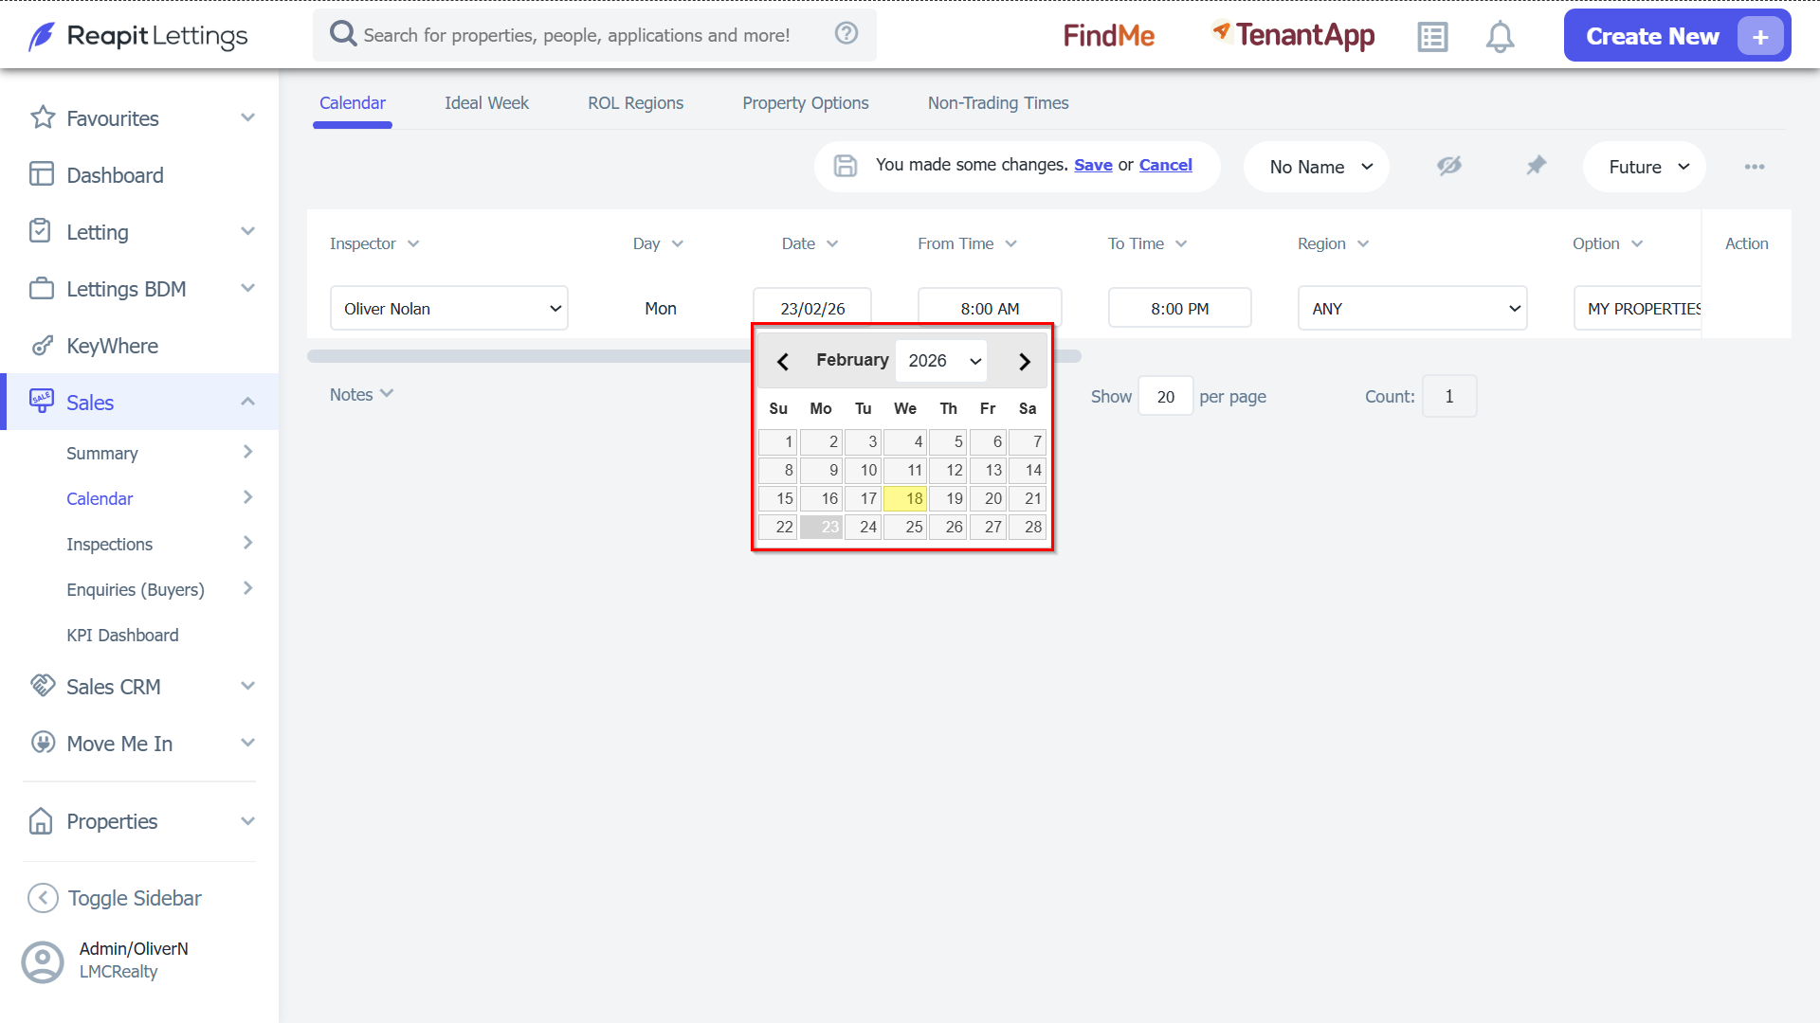Open the Future filter dropdown
Screen dimensions: 1820x1023
click(x=1645, y=167)
